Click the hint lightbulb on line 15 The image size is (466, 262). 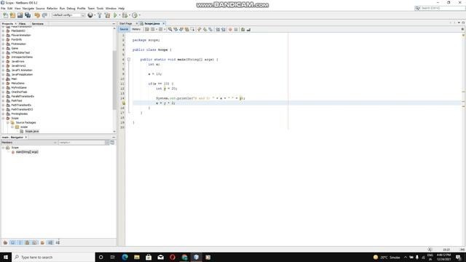point(123,103)
